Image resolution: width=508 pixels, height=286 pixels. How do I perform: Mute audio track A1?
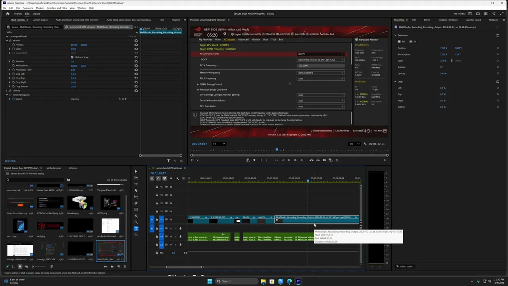point(171,228)
